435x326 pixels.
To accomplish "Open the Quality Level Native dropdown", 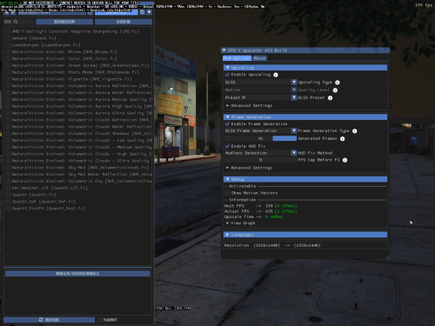I will point(260,90).
